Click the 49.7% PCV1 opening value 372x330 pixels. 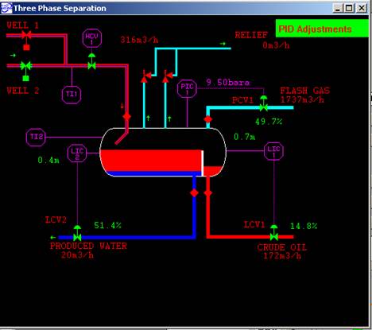pos(269,122)
